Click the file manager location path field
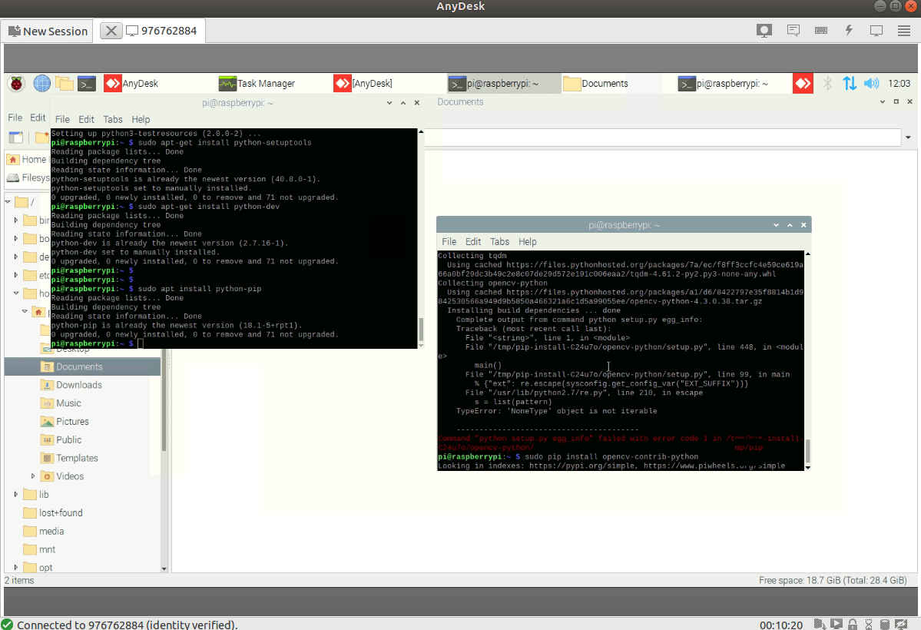 663,138
